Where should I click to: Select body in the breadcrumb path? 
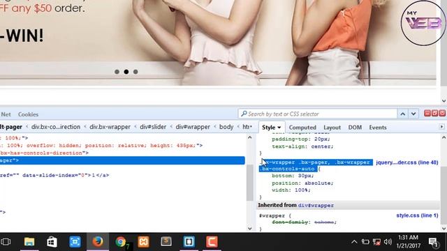226,127
